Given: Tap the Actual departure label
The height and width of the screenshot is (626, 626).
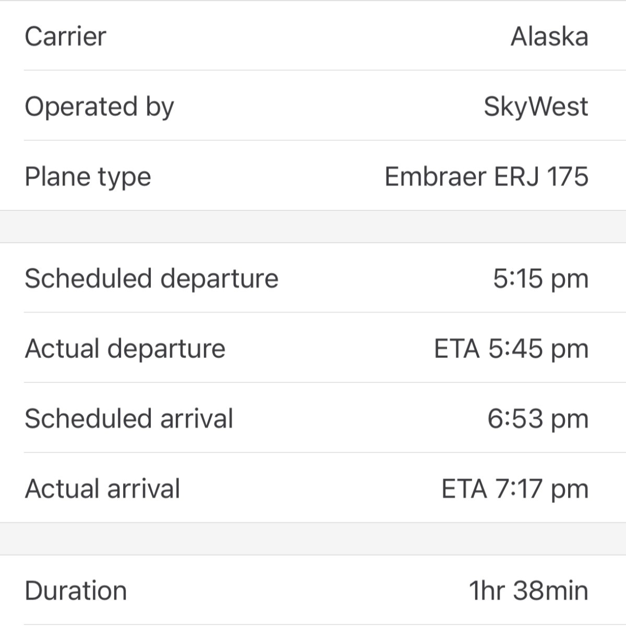Looking at the screenshot, I should coord(125,348).
